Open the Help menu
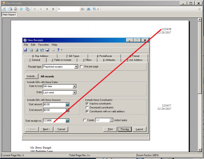Viewport: 204px width, 159px height. pos(54,45)
